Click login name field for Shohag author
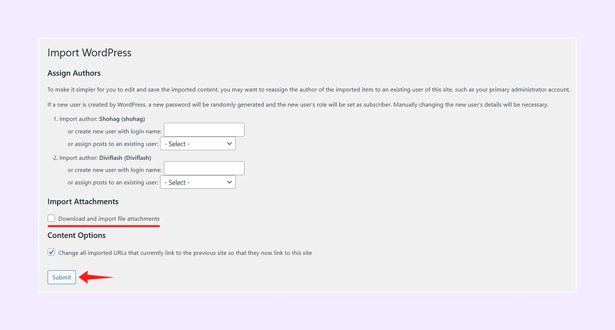 pos(204,130)
